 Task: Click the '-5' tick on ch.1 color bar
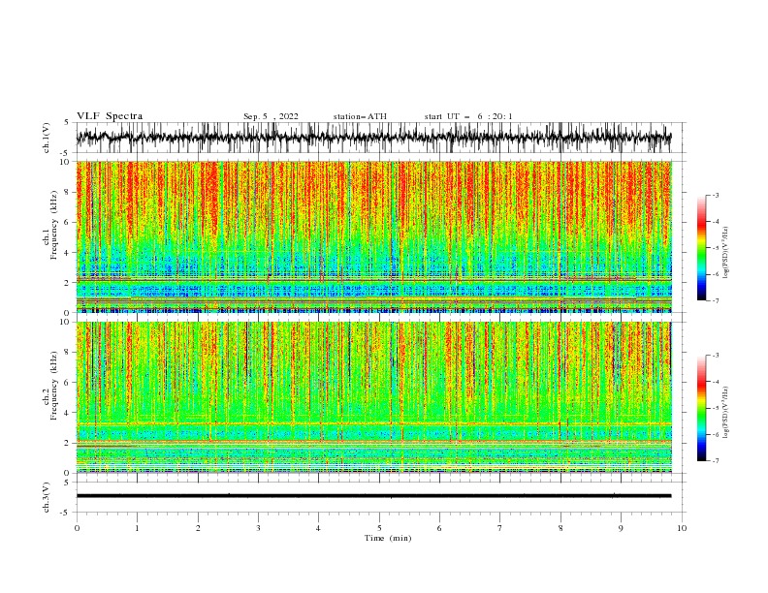[x=716, y=248]
